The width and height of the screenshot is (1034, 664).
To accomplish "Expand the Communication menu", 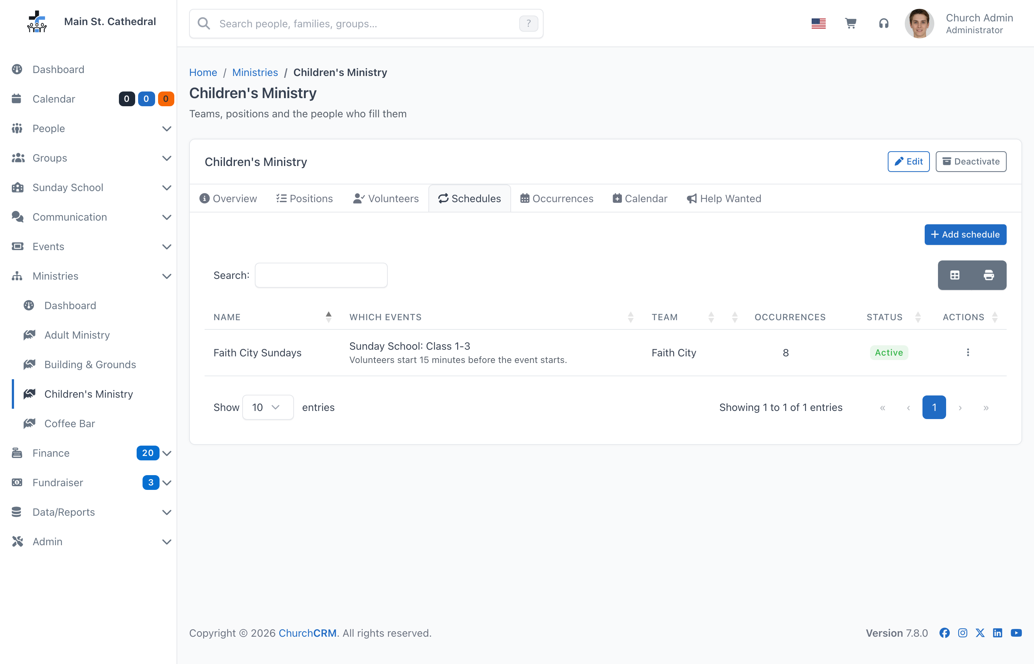I will click(89, 217).
